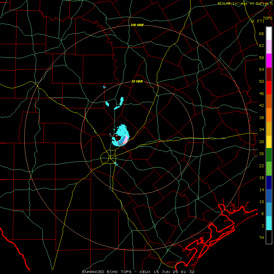The width and height of the screenshot is (274, 274).
Task: Click the legend value 50
Action: tap(262, 82)
